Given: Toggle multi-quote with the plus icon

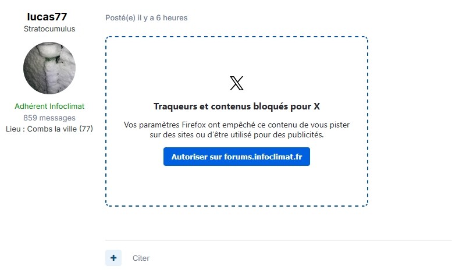Looking at the screenshot, I should pyautogui.click(x=113, y=258).
